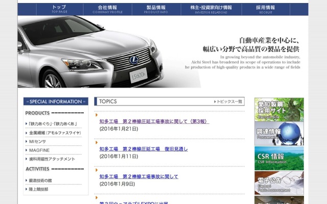Click the arrow bullet beside MAGFINE
The image size is (327, 204).
coord(26,150)
